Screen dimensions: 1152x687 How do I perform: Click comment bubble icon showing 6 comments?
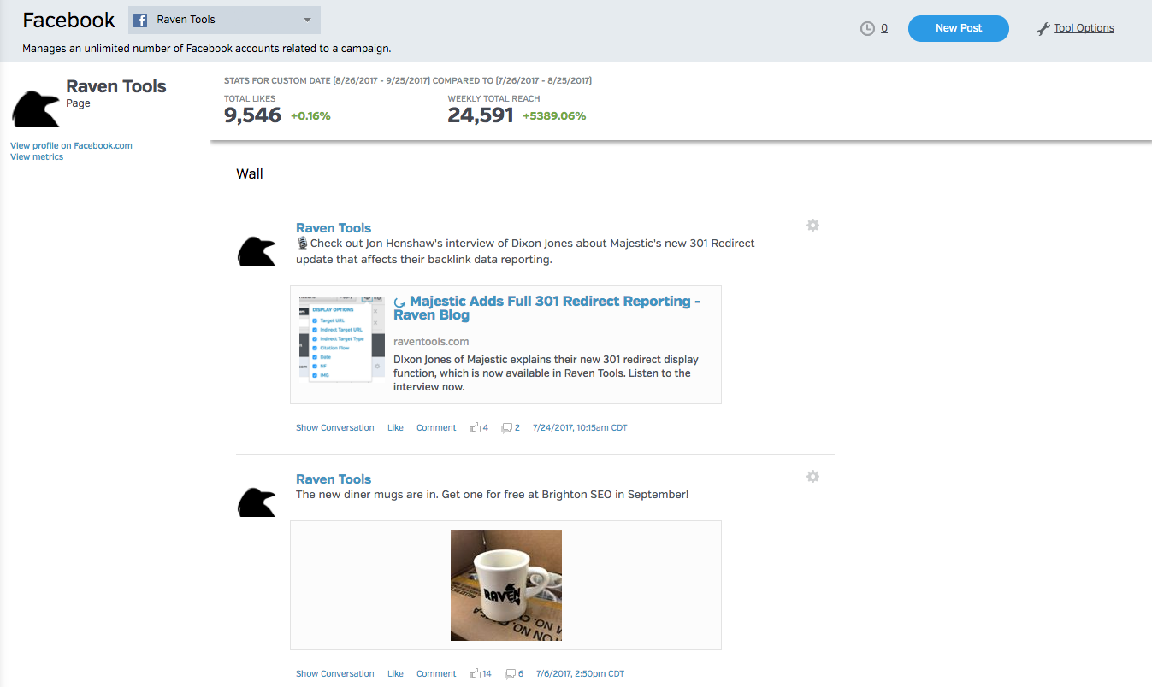[510, 673]
